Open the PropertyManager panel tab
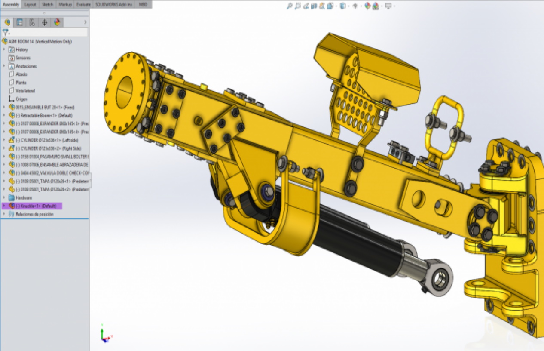This screenshot has height=351, width=544. [19, 22]
